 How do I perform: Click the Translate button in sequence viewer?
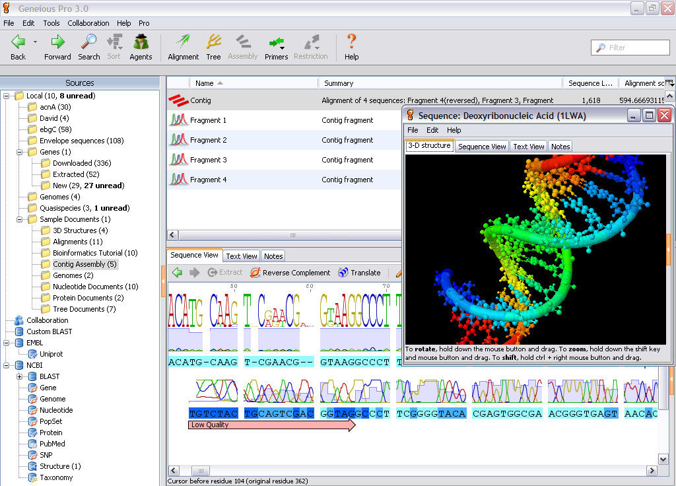(x=359, y=273)
